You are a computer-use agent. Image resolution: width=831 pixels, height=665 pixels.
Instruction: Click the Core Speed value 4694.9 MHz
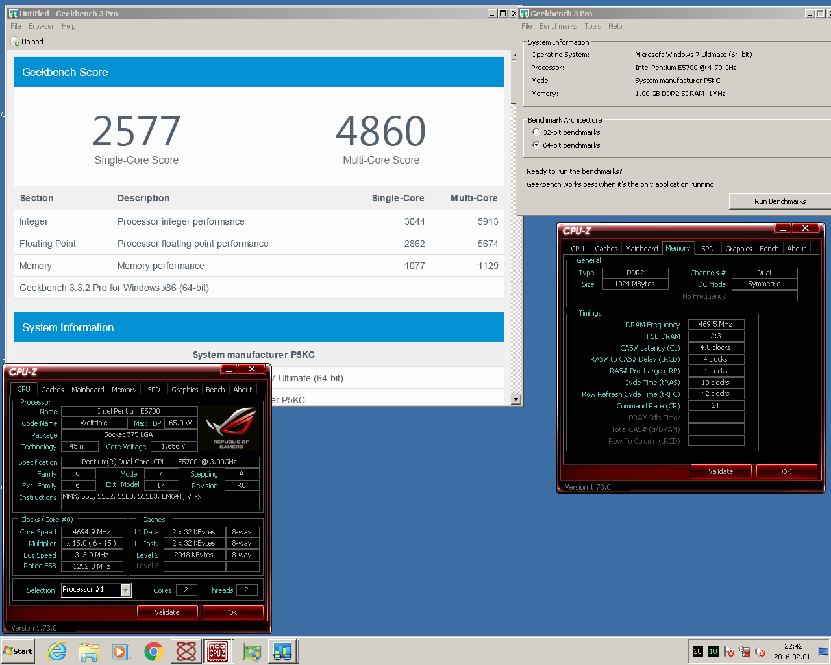(x=92, y=532)
